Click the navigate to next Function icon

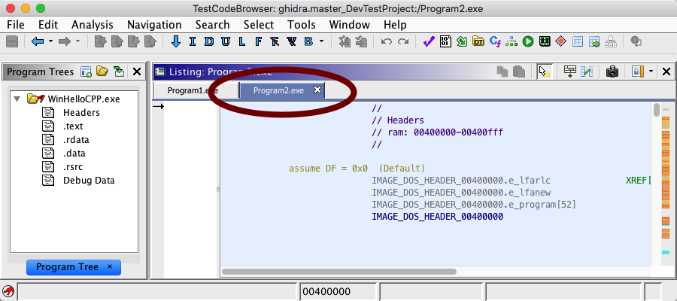pyautogui.click(x=258, y=41)
